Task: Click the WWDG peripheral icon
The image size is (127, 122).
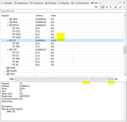Action: (x=8, y=71)
